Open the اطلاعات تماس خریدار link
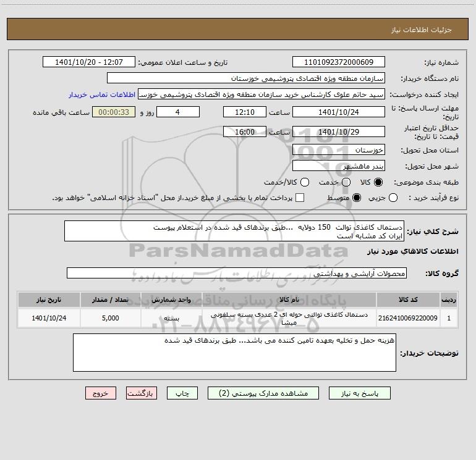 coord(102,94)
